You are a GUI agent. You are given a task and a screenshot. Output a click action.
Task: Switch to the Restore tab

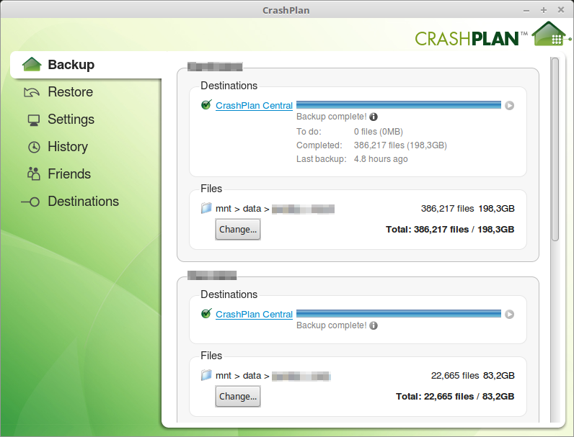click(x=70, y=92)
